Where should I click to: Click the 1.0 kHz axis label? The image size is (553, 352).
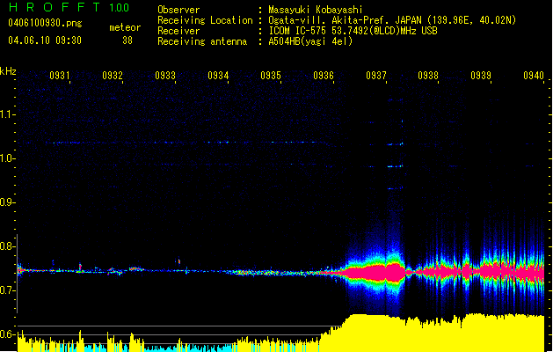[x=7, y=158]
